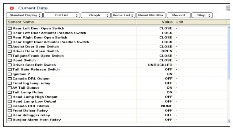
Task: Open the Stop dropdown button
Action: pos(202,15)
